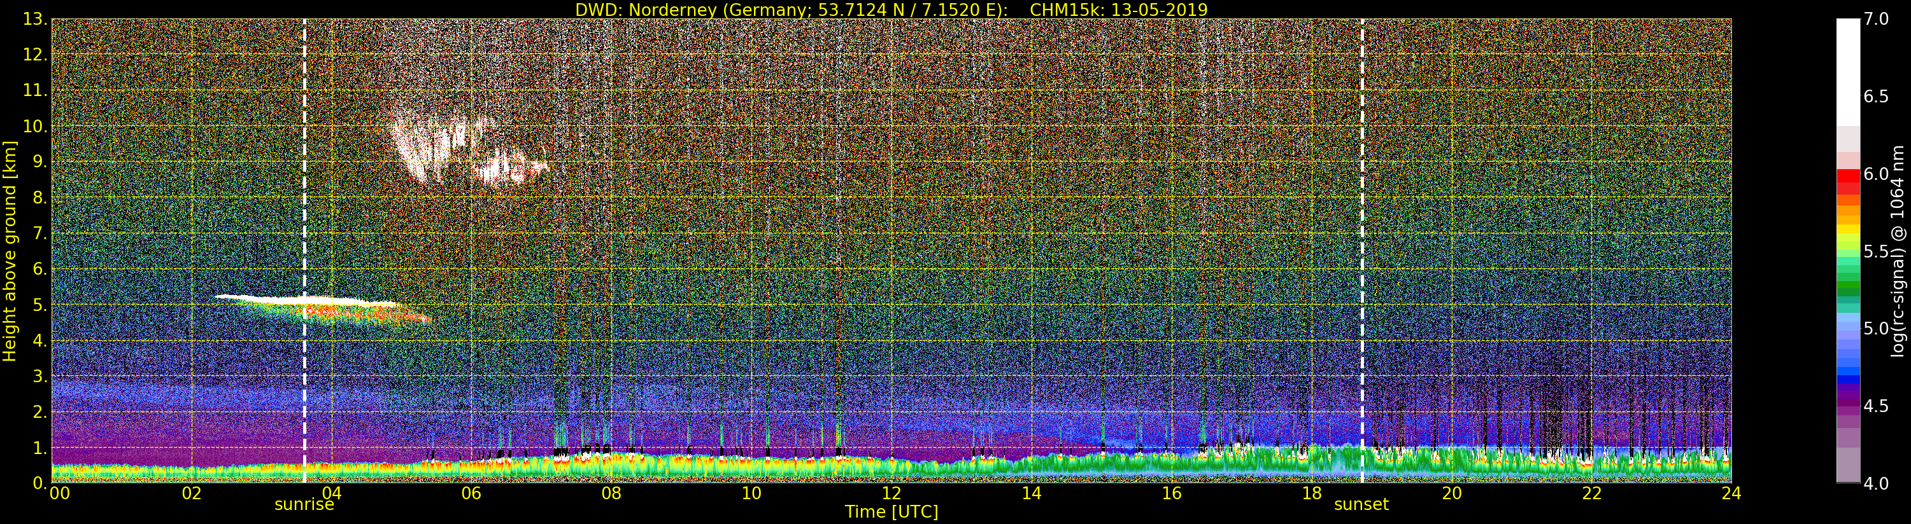The width and height of the screenshot is (1911, 524).
Task: Click time axis tick label '18'
Action: tap(1312, 493)
